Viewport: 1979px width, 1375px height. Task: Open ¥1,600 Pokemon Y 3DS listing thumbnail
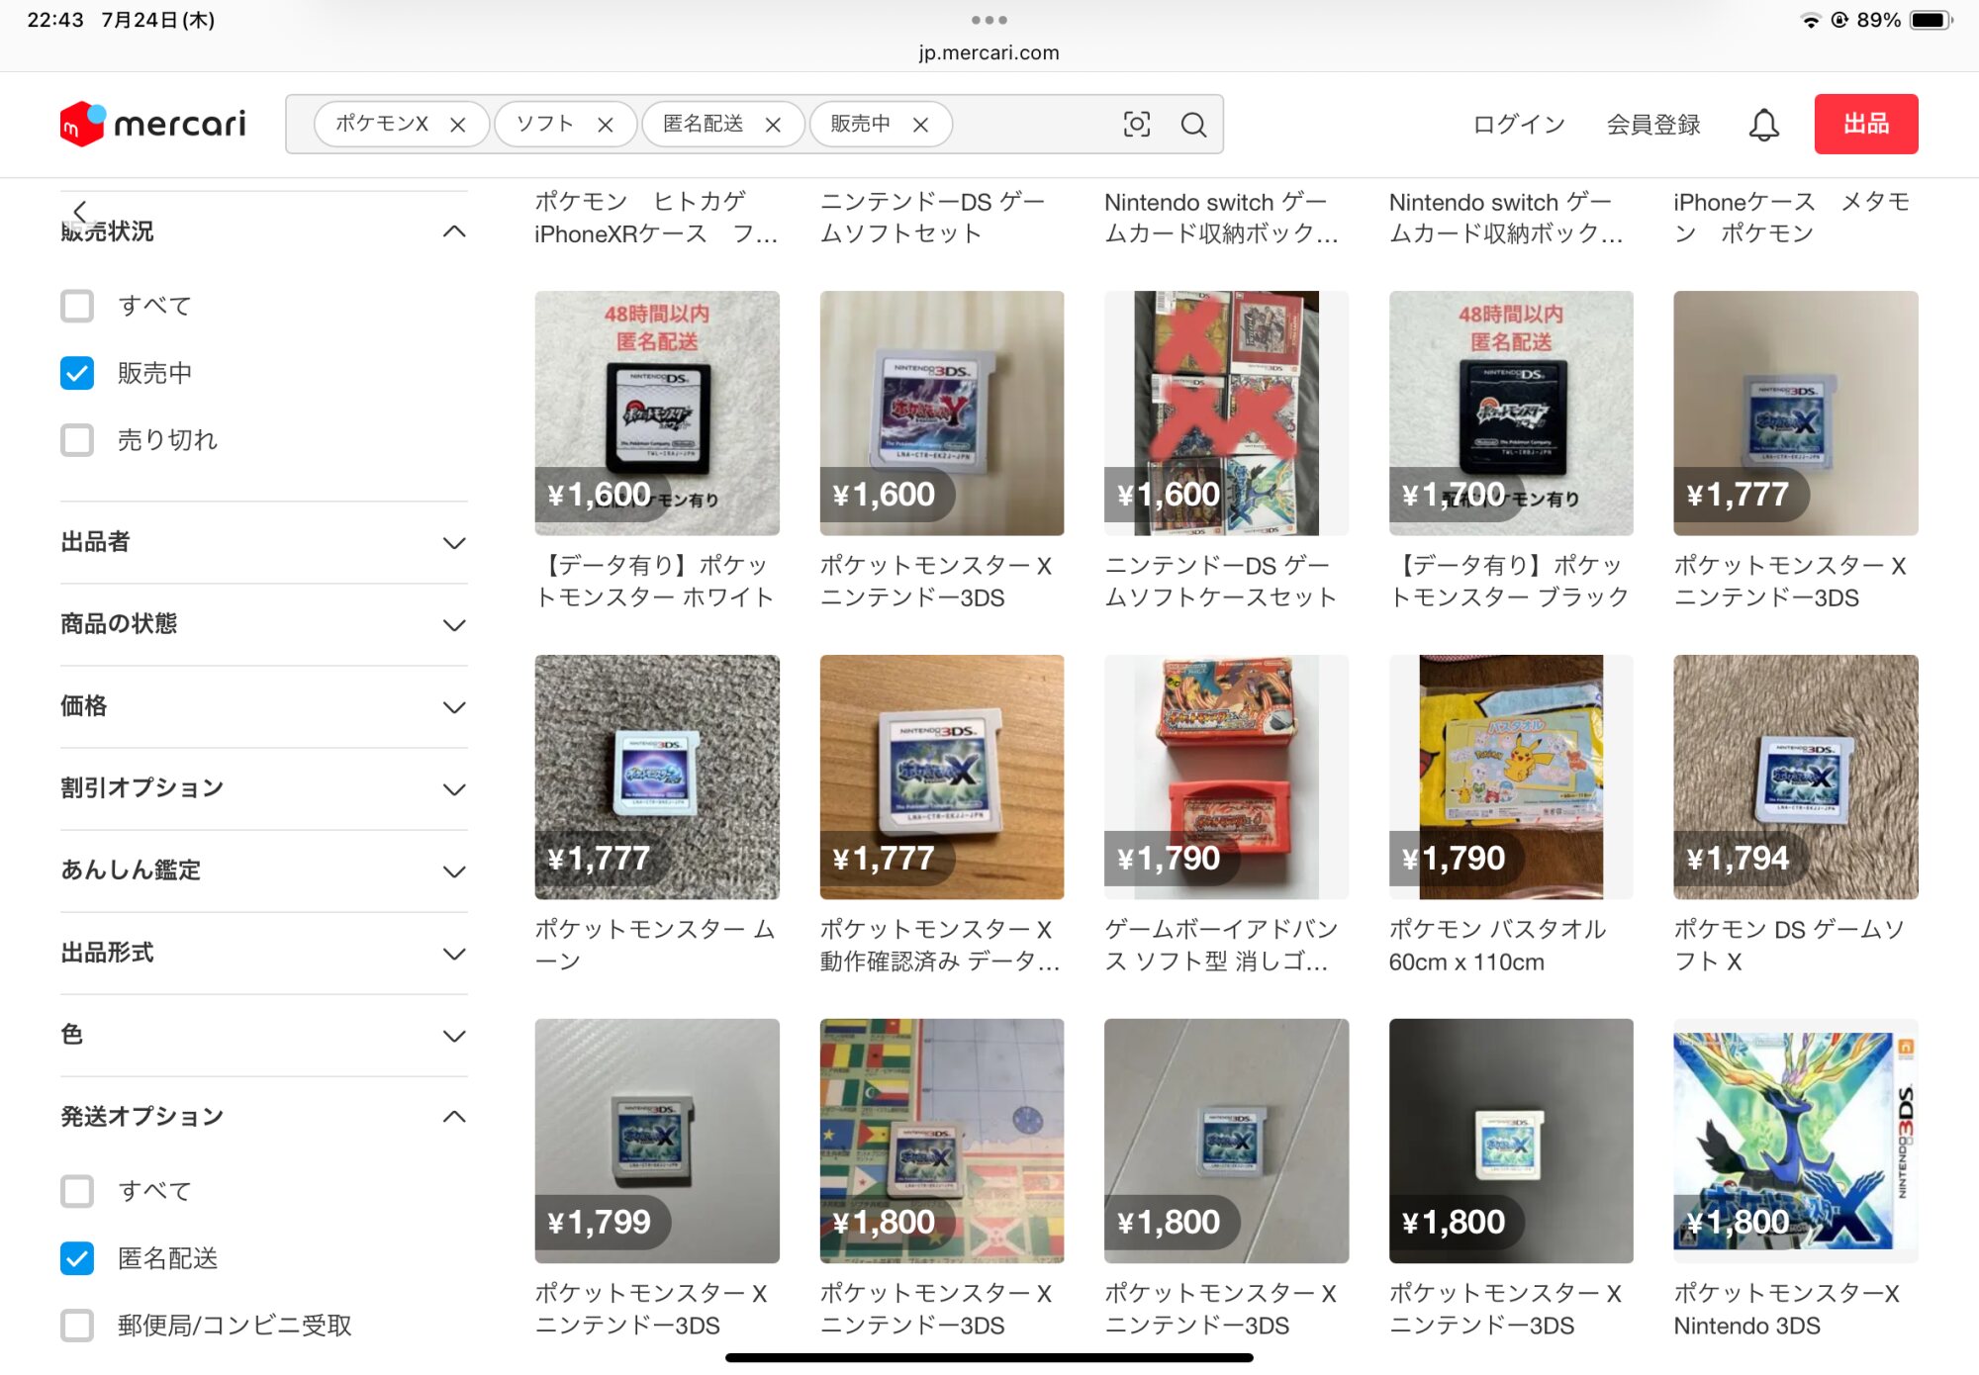coord(942,412)
